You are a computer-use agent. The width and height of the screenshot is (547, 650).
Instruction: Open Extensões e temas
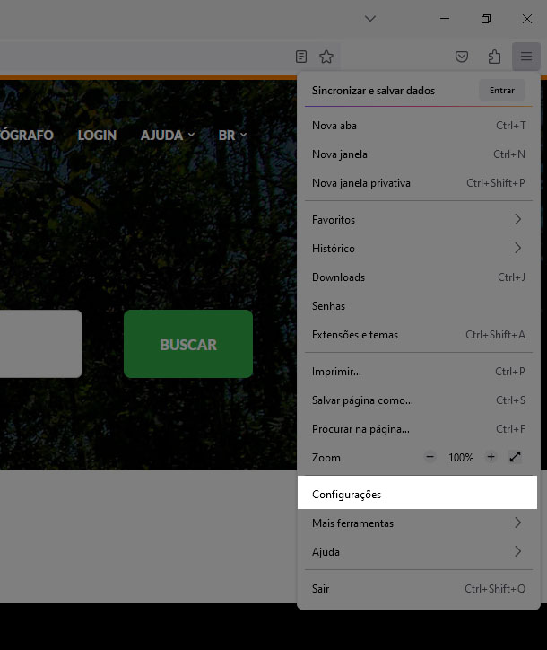(x=419, y=335)
